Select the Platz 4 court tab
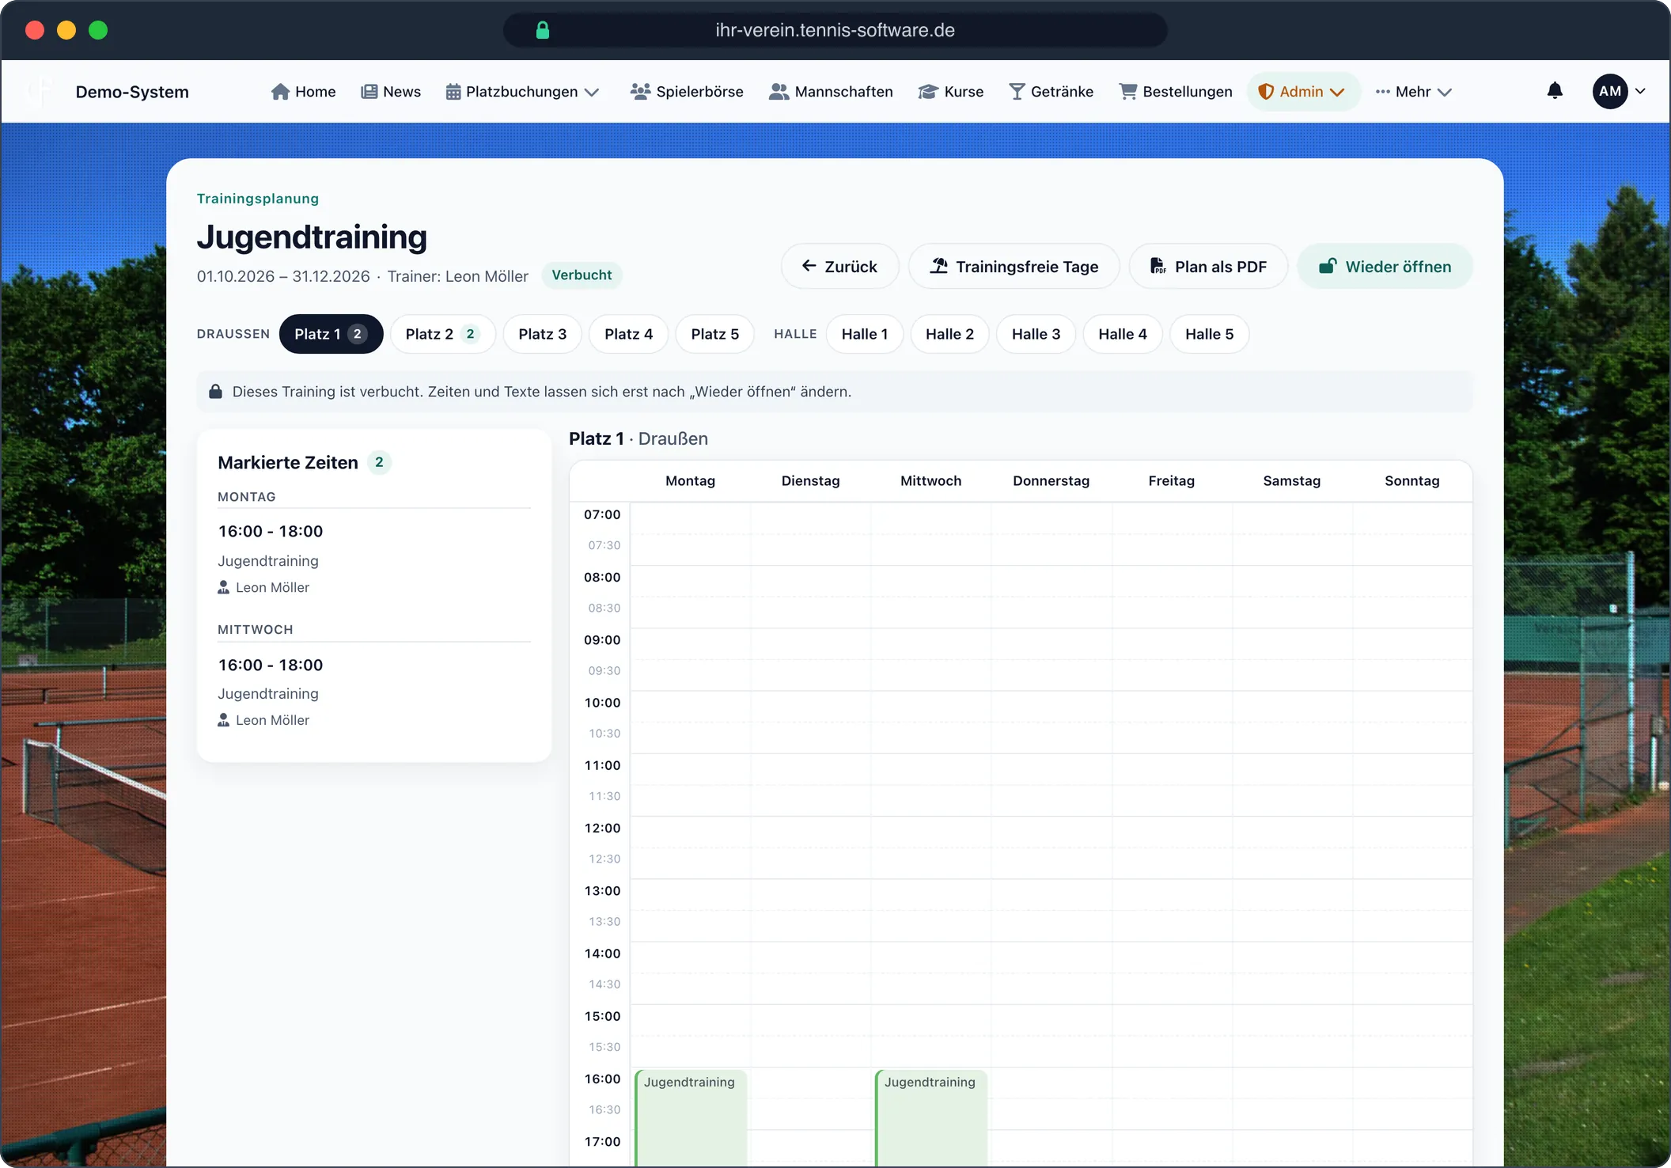Viewport: 1671px width, 1168px height. coord(628,334)
